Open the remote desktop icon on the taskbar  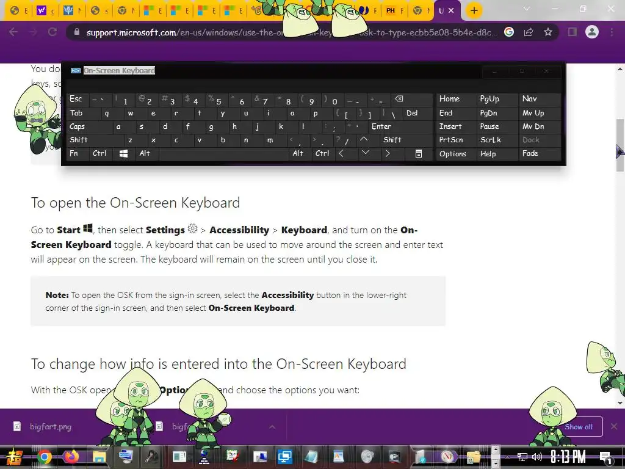tap(284, 457)
